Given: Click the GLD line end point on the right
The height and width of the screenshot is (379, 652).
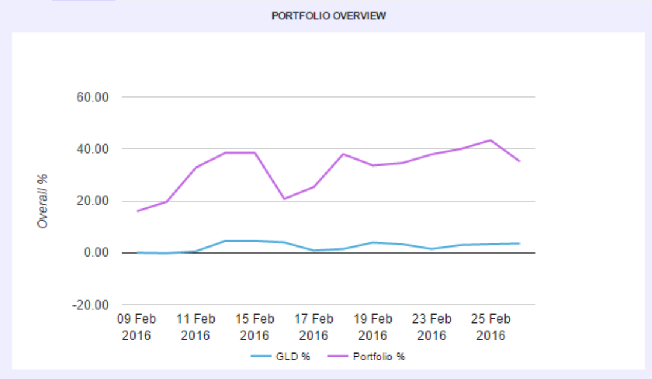Looking at the screenshot, I should [519, 243].
